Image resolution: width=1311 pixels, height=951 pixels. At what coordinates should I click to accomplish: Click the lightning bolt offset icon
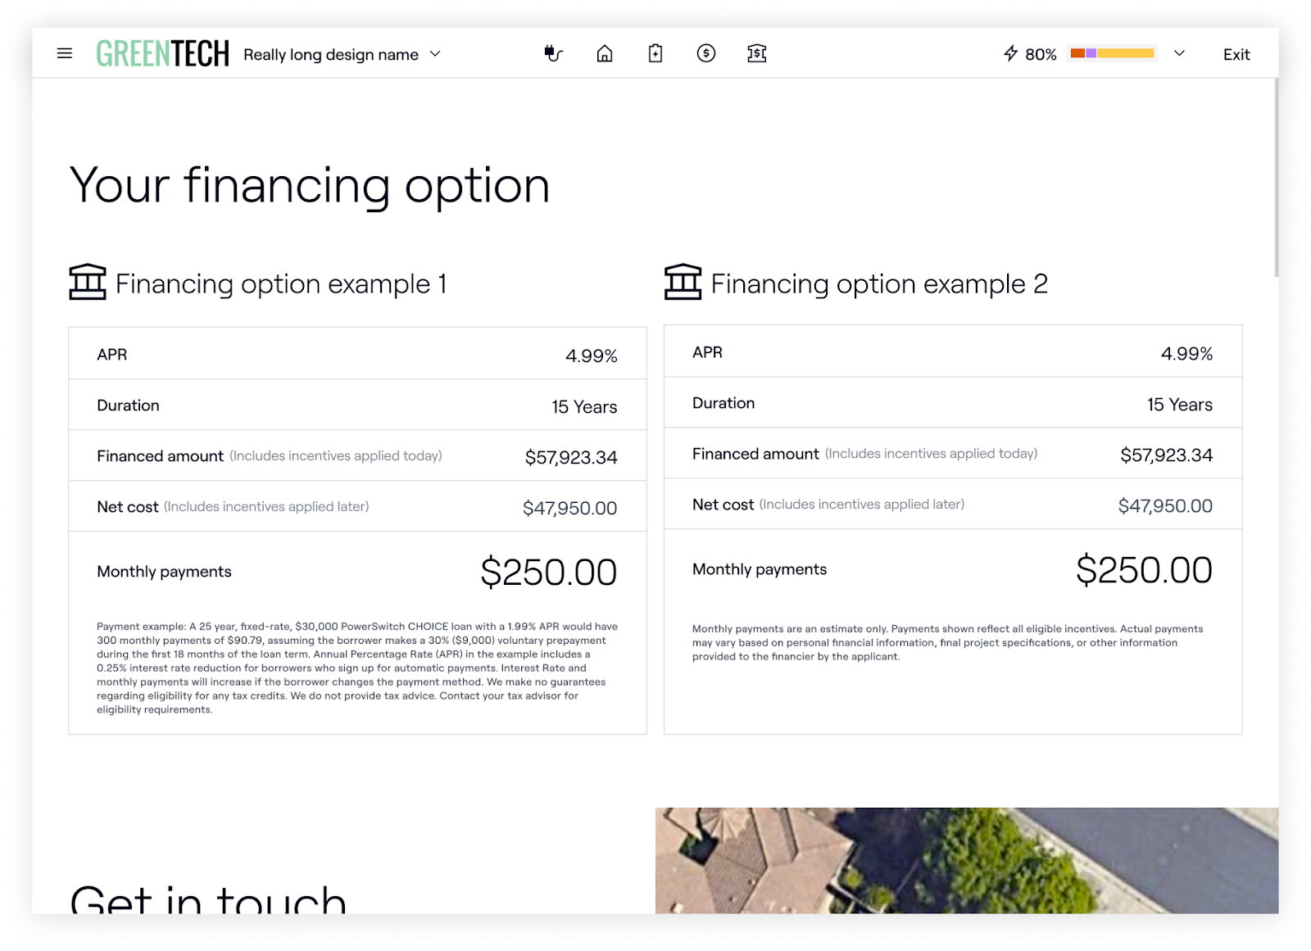click(x=1011, y=54)
